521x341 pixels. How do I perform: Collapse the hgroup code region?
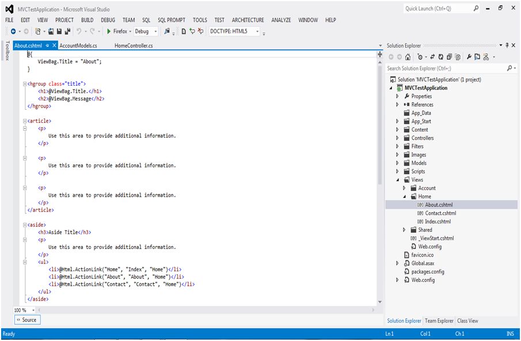point(24,84)
